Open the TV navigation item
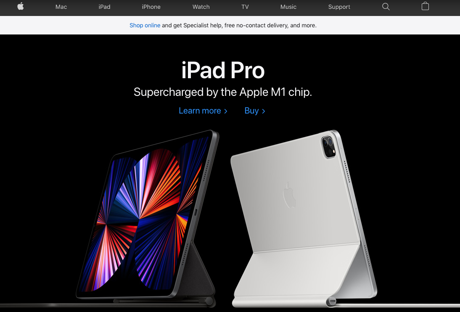This screenshot has width=460, height=312. pyautogui.click(x=245, y=7)
